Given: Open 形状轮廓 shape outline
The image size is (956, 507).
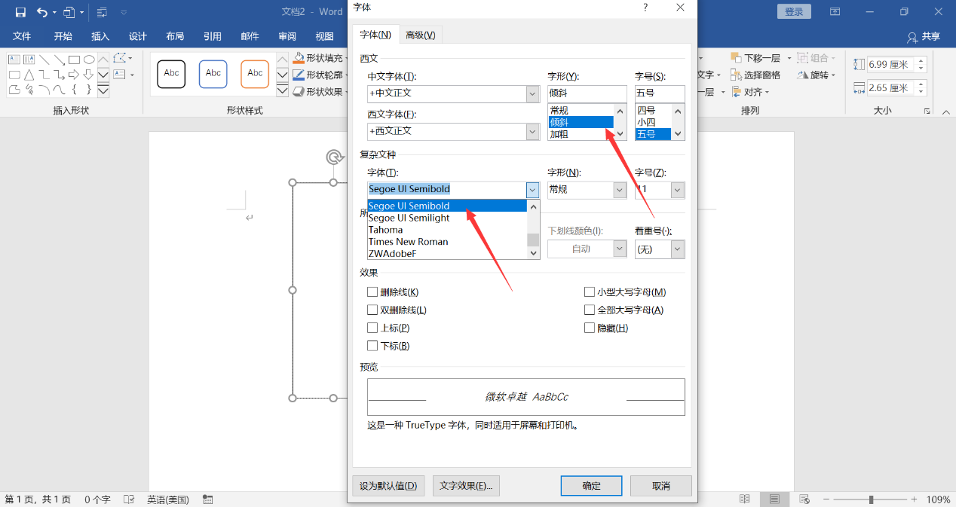Looking at the screenshot, I should tap(320, 75).
